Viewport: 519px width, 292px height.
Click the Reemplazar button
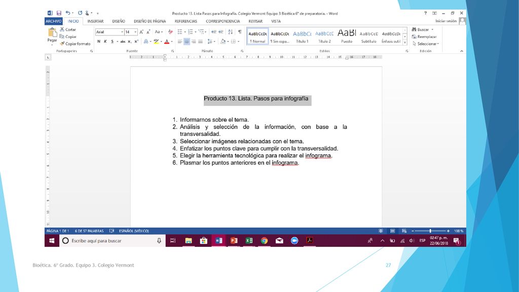[424, 36]
